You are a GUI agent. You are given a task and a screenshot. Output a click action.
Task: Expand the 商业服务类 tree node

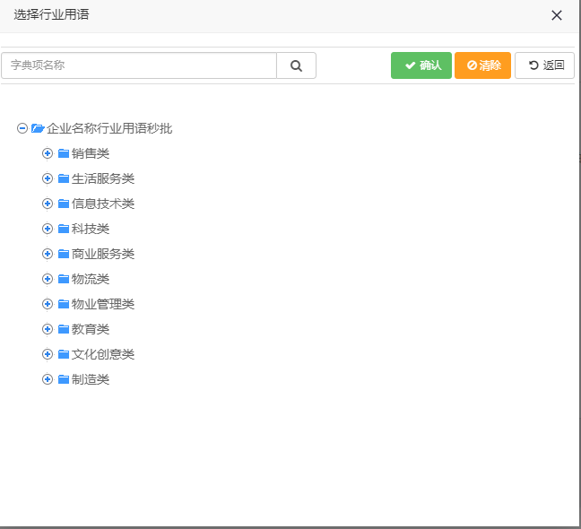pyautogui.click(x=48, y=254)
